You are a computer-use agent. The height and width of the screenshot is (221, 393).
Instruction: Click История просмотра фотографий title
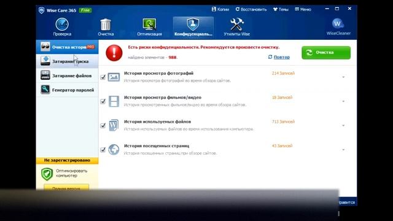tap(158, 73)
